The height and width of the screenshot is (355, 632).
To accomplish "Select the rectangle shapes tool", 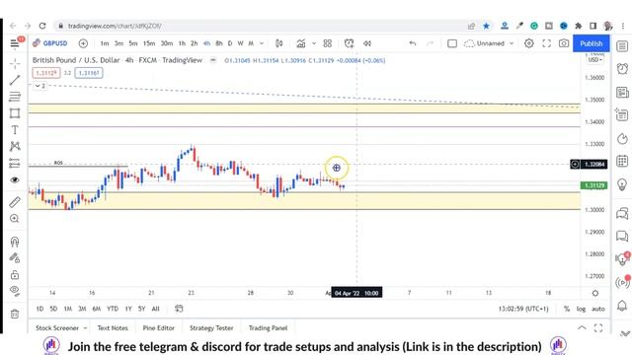I will coord(15,113).
